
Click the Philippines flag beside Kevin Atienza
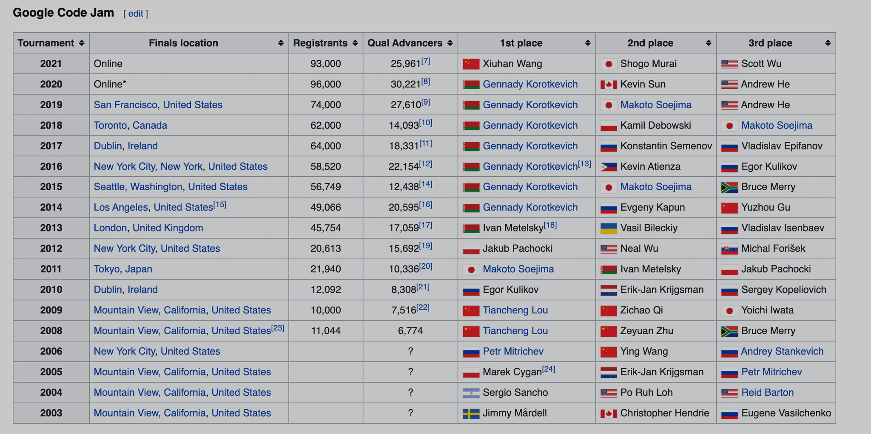[609, 167]
